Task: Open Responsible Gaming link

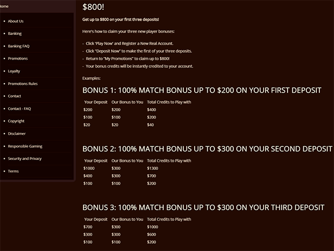Action: coord(25,146)
